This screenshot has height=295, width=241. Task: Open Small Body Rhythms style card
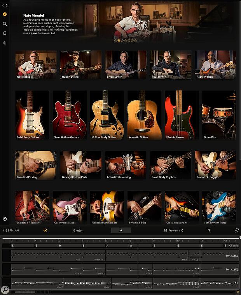171,165
